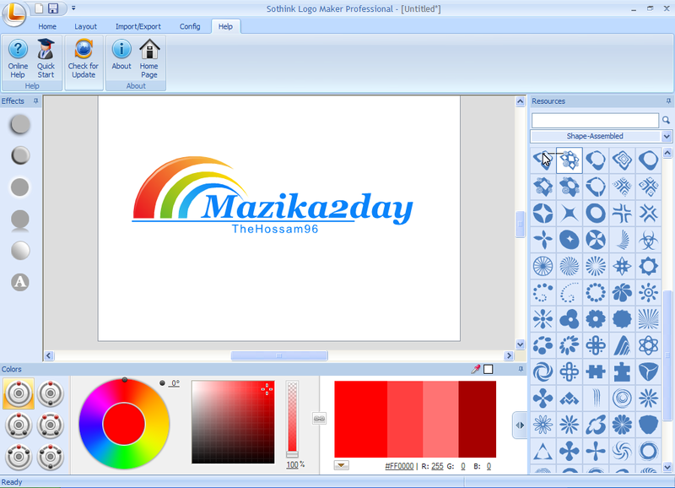675x488 pixels.
Task: Visit the Home Page button
Action: [149, 58]
